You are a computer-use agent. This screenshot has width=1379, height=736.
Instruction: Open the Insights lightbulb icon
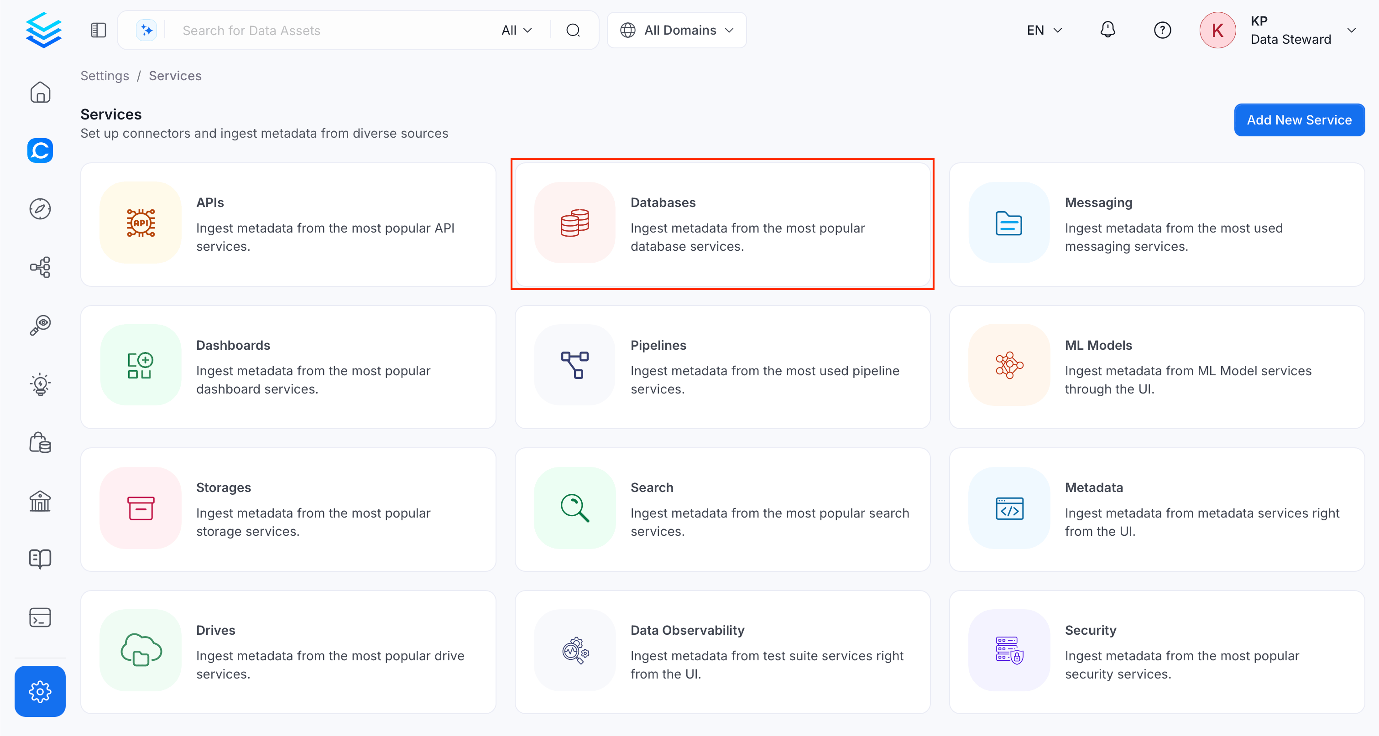[x=40, y=384]
